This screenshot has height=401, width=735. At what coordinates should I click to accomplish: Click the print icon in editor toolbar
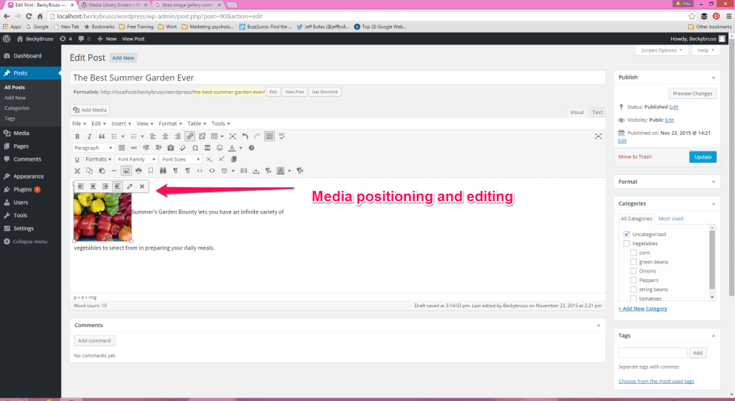click(x=139, y=171)
